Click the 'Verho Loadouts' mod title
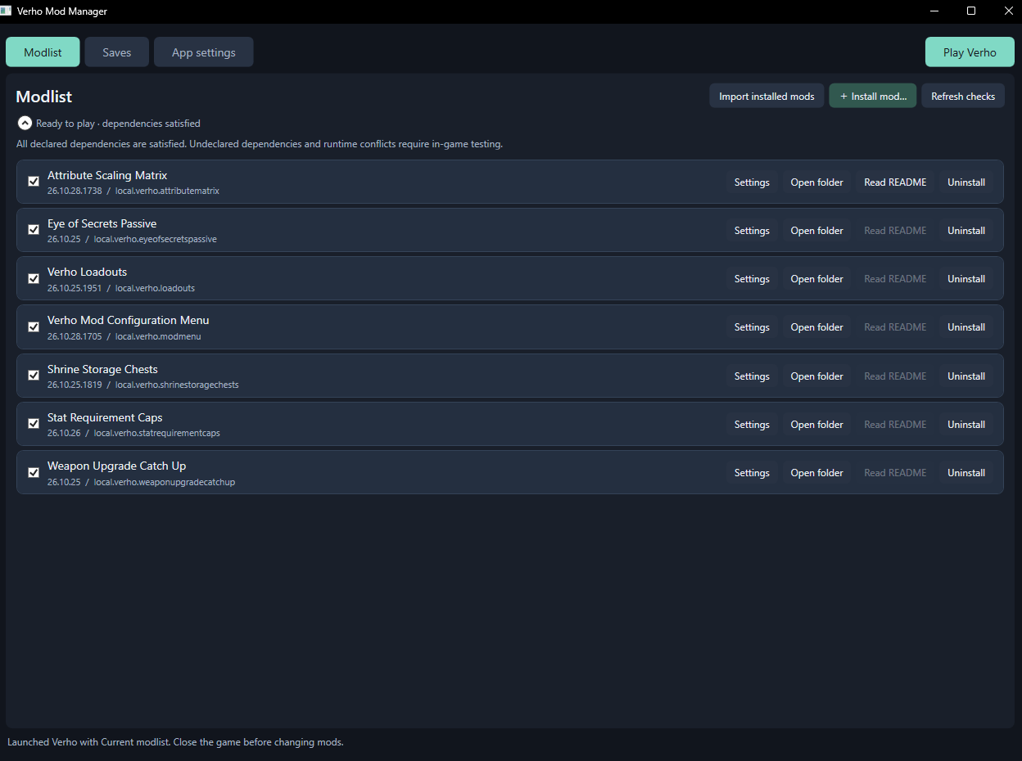This screenshot has width=1022, height=761. click(87, 272)
